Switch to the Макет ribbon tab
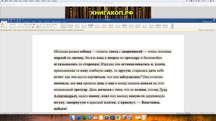The width and height of the screenshot is (216, 121). pos(34,22)
